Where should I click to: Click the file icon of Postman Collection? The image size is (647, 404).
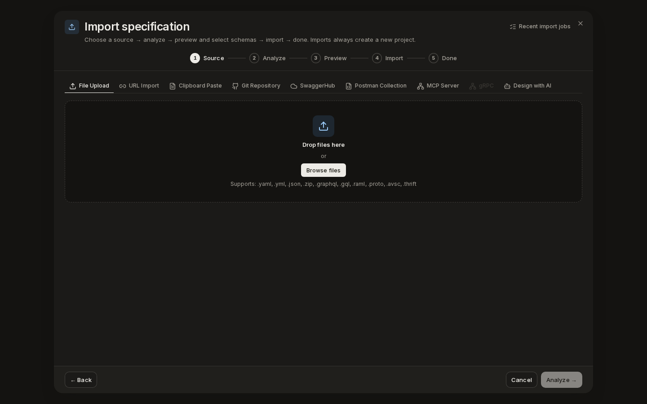click(x=349, y=86)
